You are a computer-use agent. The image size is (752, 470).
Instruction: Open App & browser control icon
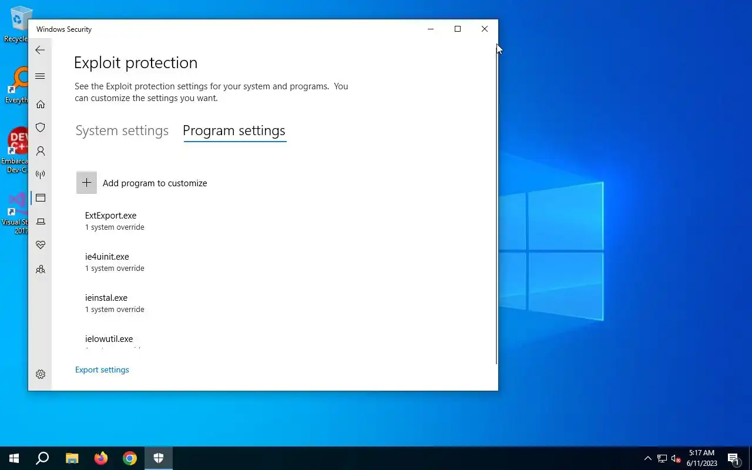[x=41, y=198]
